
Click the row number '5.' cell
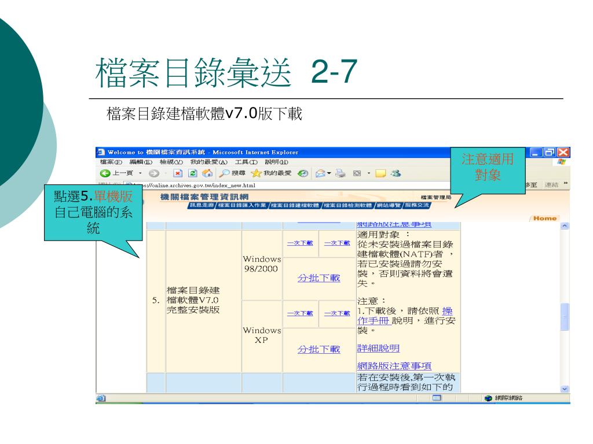(x=156, y=301)
